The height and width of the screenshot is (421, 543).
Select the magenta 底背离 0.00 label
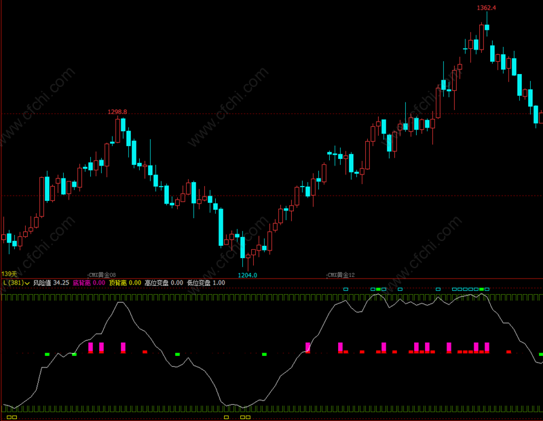coord(89,282)
